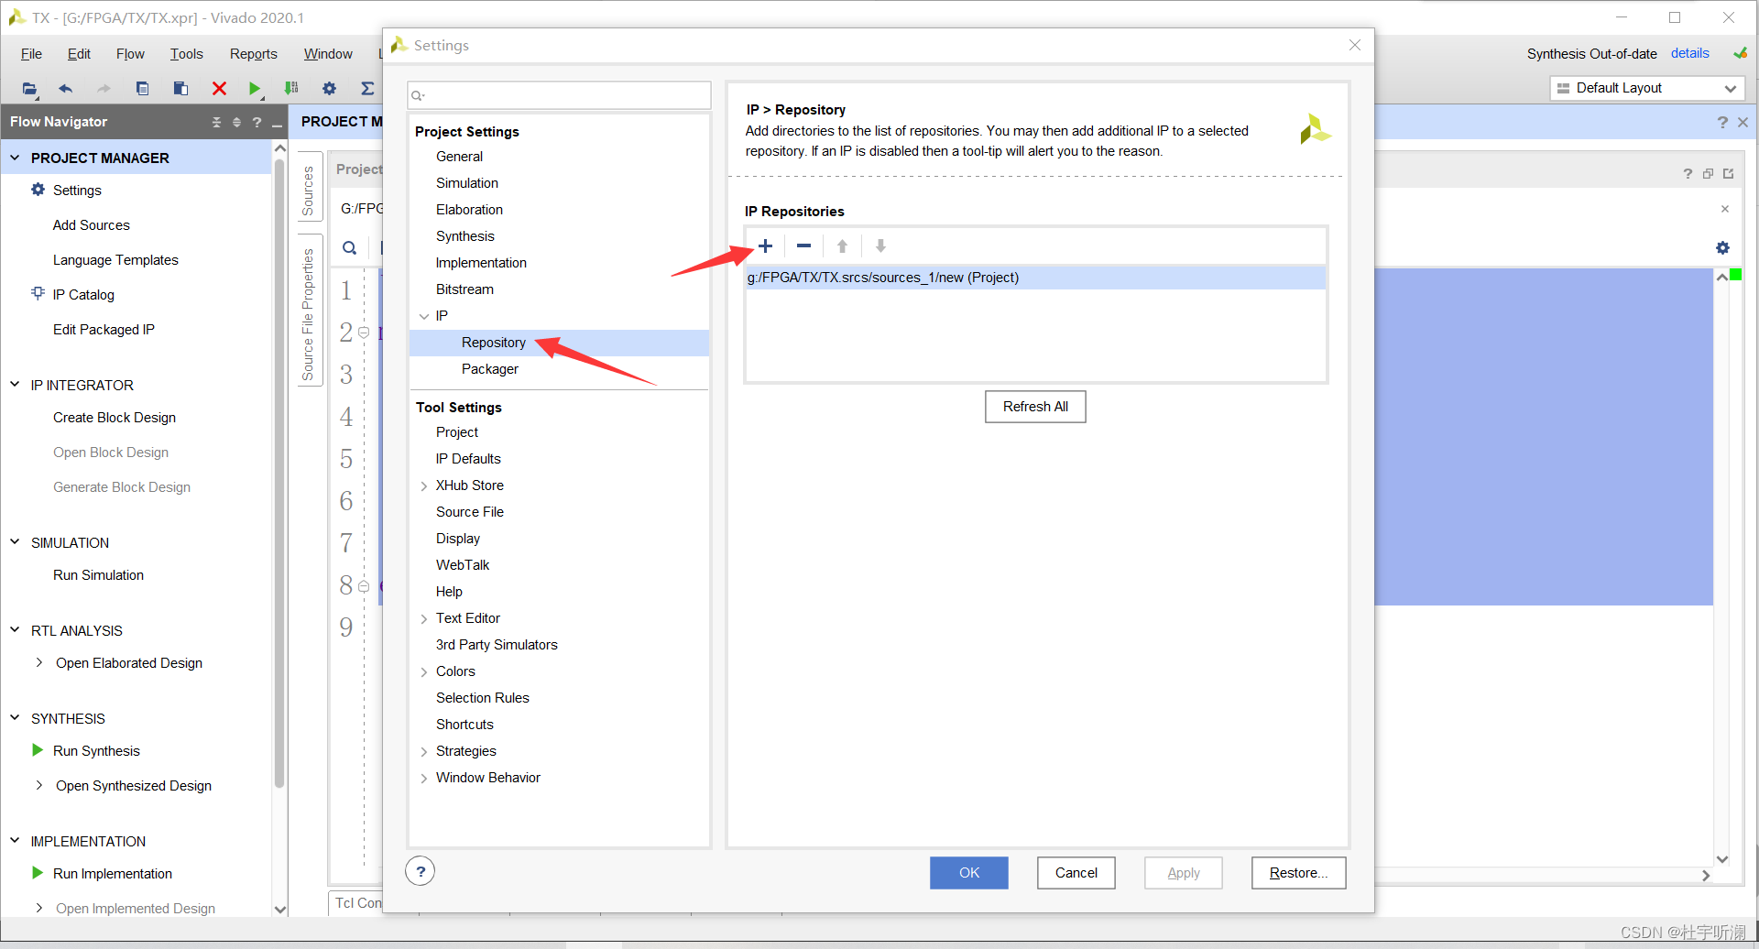Expand Colors in Tool Settings

click(424, 671)
